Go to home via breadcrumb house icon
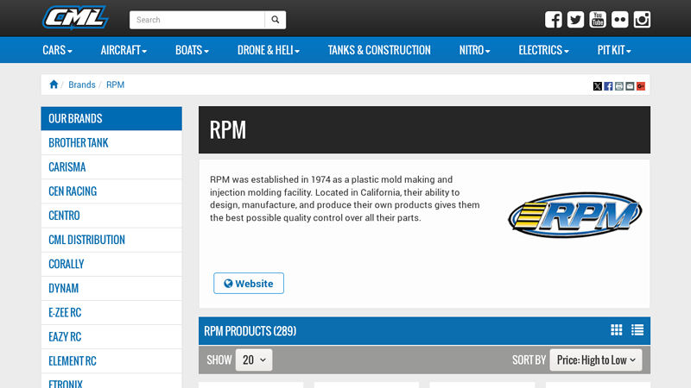 pos(54,84)
